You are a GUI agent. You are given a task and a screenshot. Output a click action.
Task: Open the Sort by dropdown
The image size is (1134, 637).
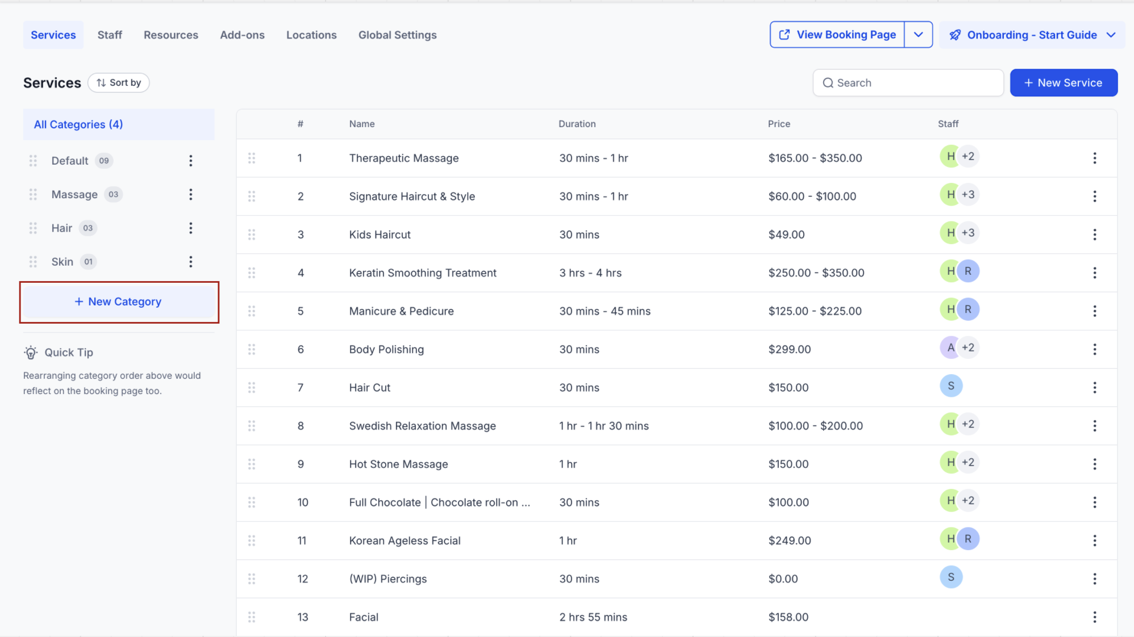[119, 83]
